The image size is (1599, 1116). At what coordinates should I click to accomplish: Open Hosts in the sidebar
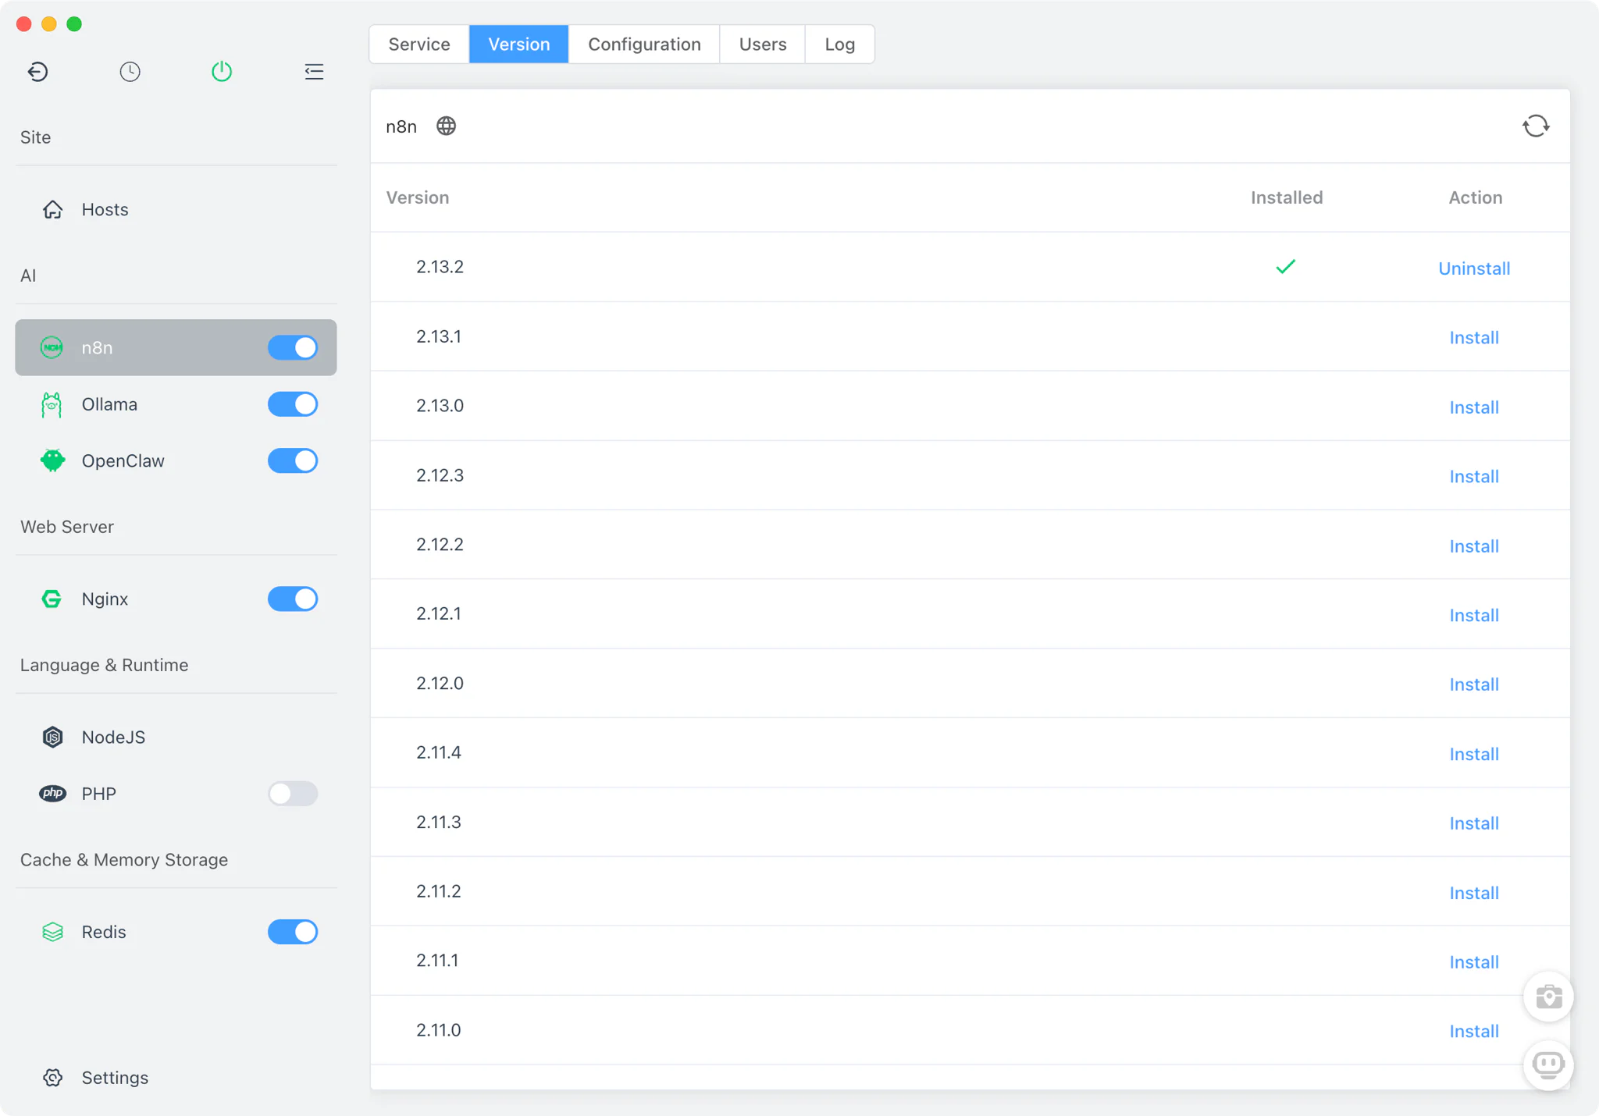(x=105, y=209)
